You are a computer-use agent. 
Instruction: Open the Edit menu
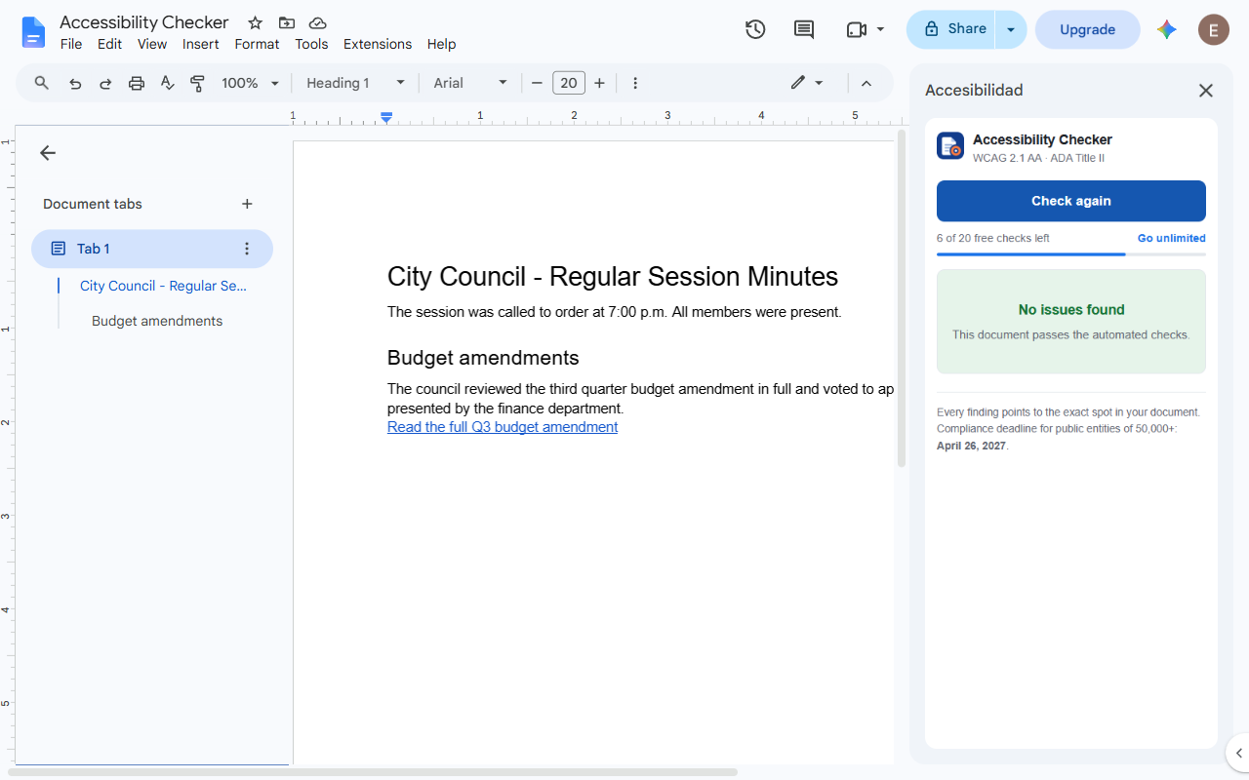tap(109, 44)
